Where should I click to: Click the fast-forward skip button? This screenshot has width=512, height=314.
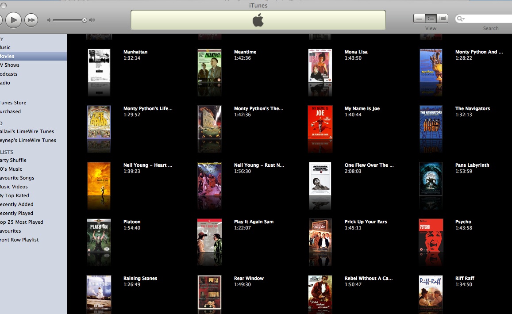[31, 20]
